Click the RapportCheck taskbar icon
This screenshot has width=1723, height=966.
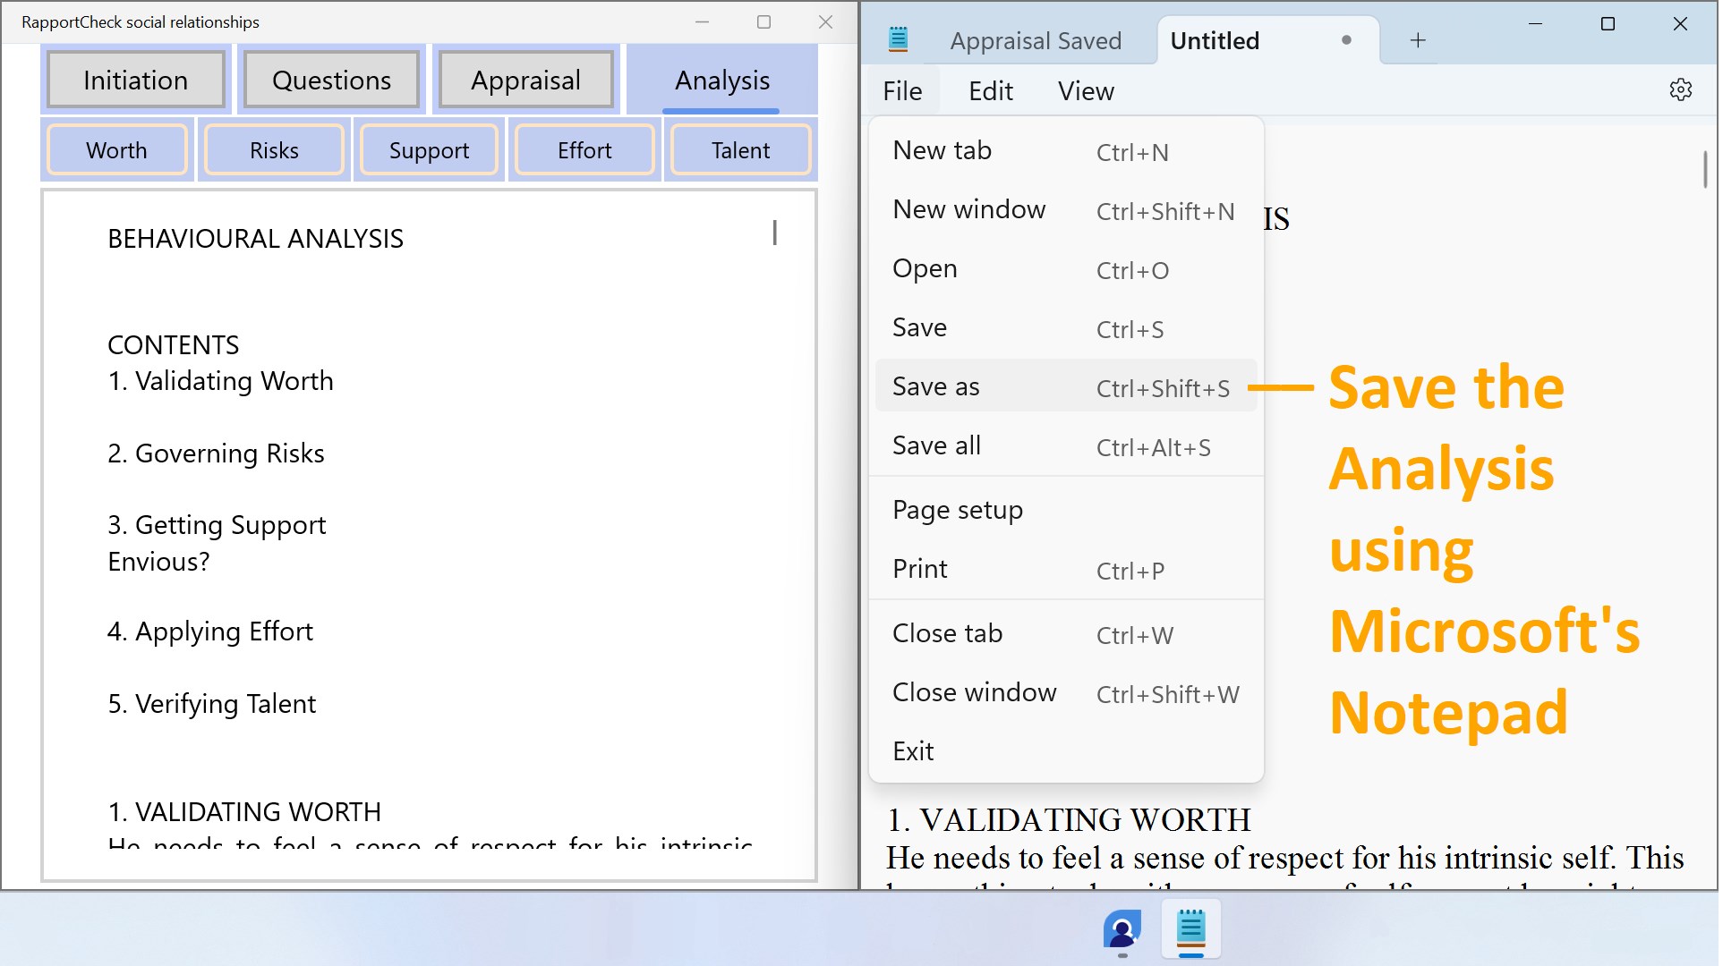click(1122, 929)
